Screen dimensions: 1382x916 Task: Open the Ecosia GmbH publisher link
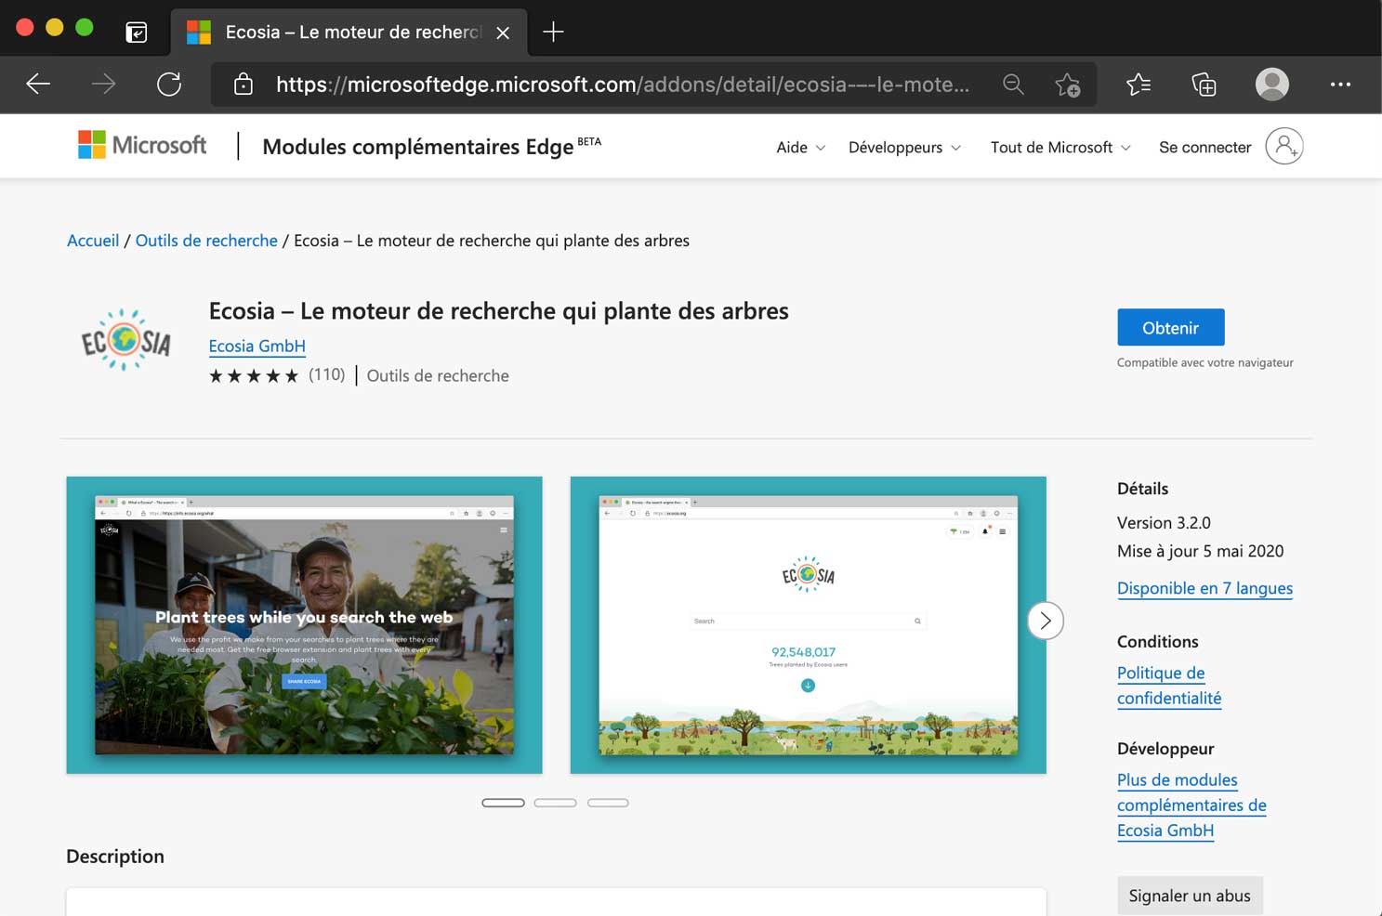[257, 347]
